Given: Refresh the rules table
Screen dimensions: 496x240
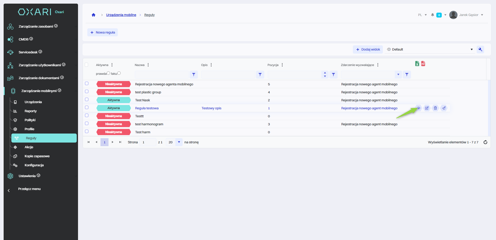Looking at the screenshot, I should [485, 142].
